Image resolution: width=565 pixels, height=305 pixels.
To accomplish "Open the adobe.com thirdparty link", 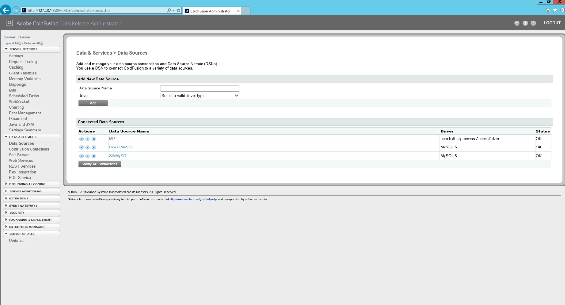I will 193,199.
